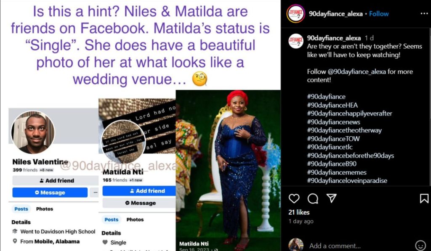Click Niles Valentine's Add friend button
Screen dimensions: 431x251
coord(56,180)
